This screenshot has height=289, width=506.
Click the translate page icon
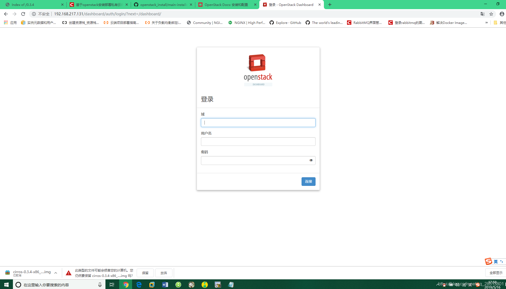[x=483, y=14]
